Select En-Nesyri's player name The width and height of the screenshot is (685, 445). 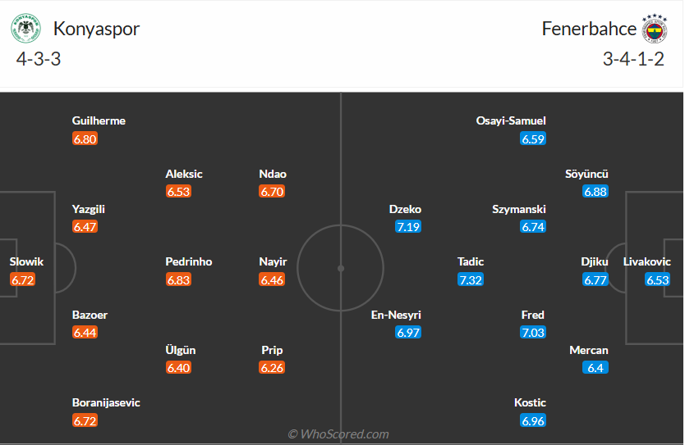coord(396,315)
